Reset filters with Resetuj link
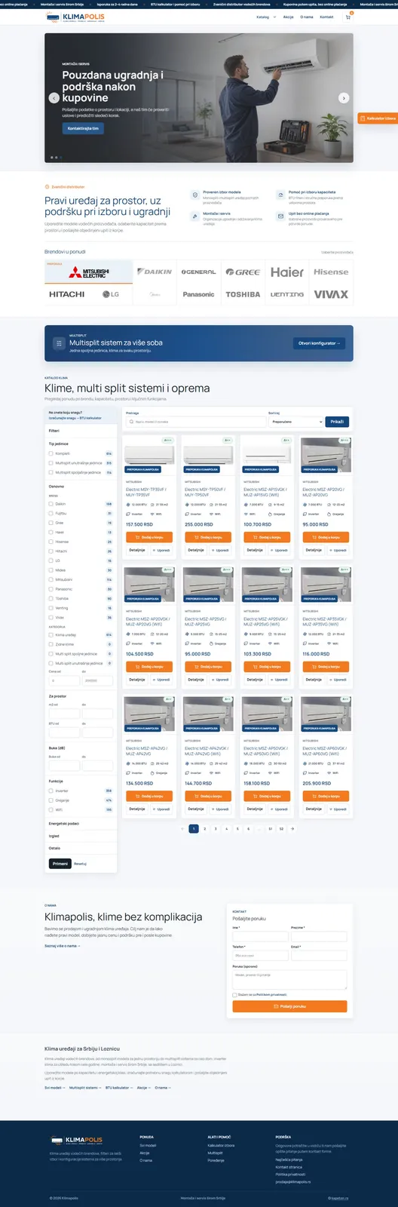Viewport: 398px width, 1207px height. tap(80, 864)
